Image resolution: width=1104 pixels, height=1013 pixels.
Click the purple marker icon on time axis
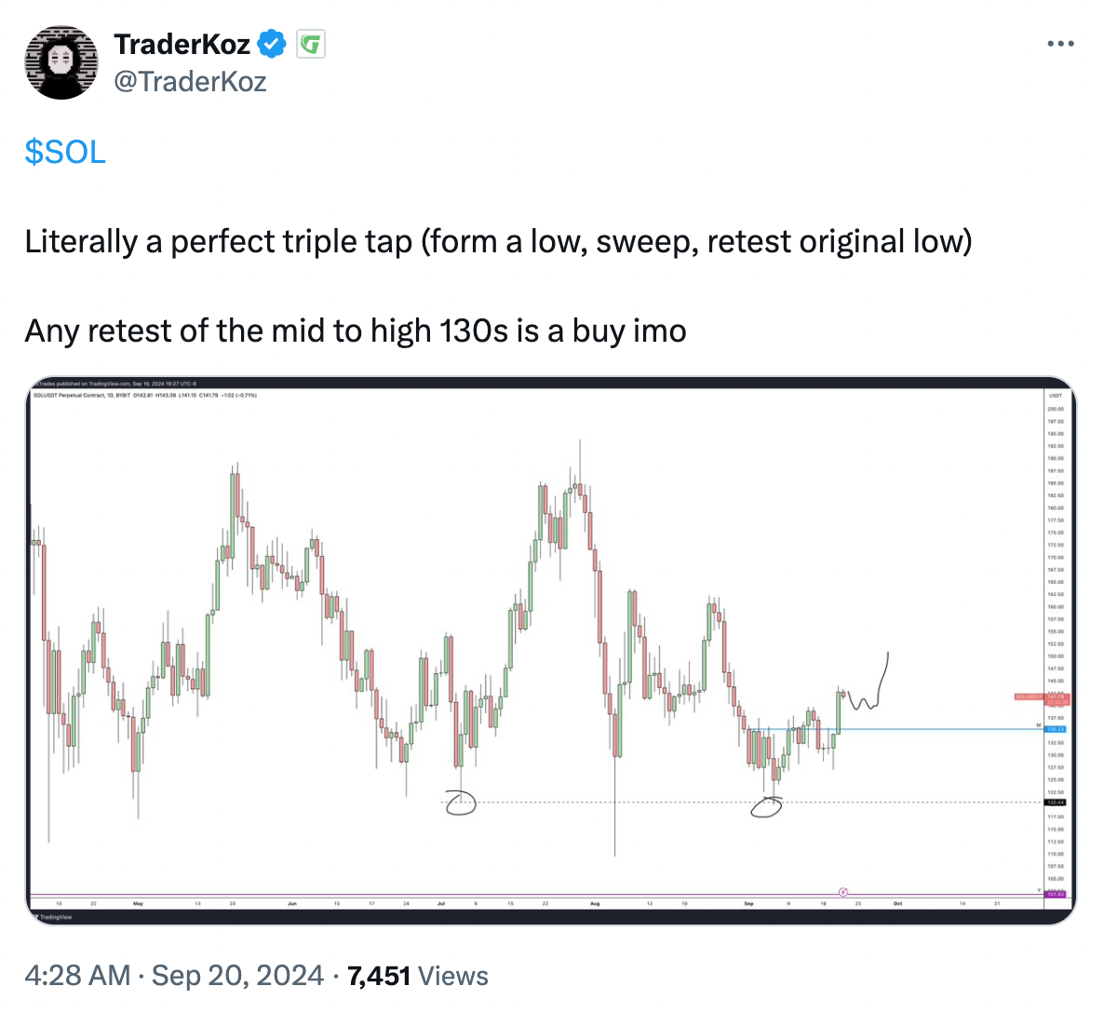pos(843,893)
